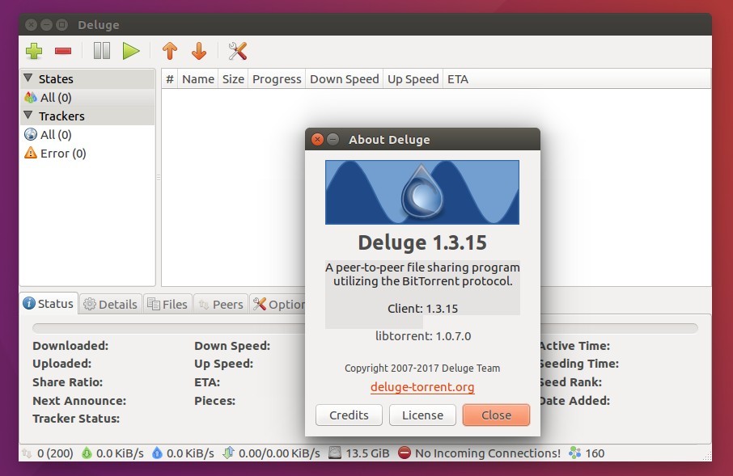Click the "Downloaded:" label in Status tab

coord(70,346)
